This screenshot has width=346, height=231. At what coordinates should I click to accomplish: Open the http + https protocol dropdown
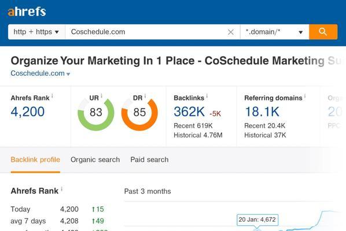pyautogui.click(x=36, y=32)
